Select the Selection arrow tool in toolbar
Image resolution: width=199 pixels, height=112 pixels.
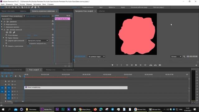(3, 7)
